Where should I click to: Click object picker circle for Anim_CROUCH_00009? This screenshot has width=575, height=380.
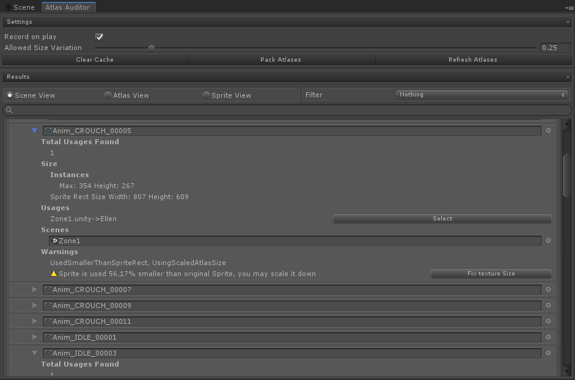[x=548, y=305]
